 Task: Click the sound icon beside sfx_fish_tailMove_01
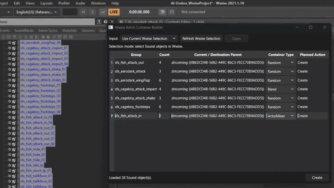point(14,176)
